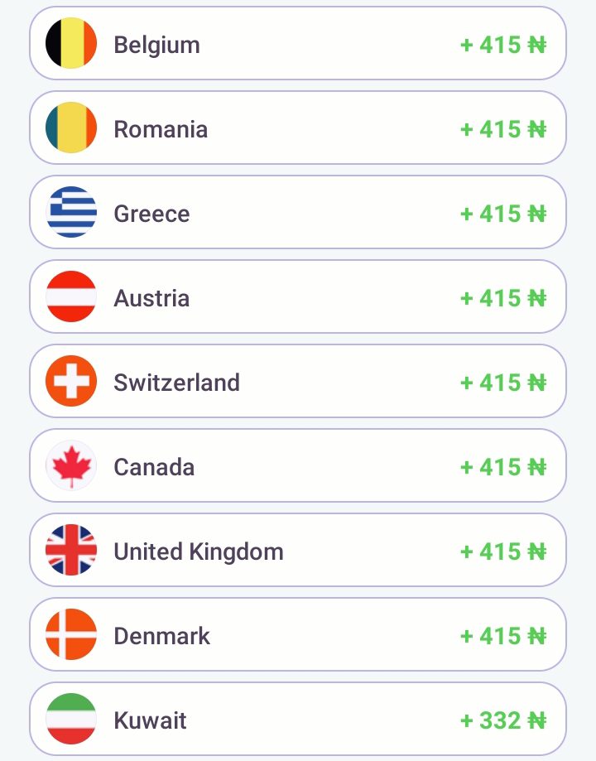The height and width of the screenshot is (761, 596).
Task: Tap the Belgium flag icon
Action: point(71,44)
